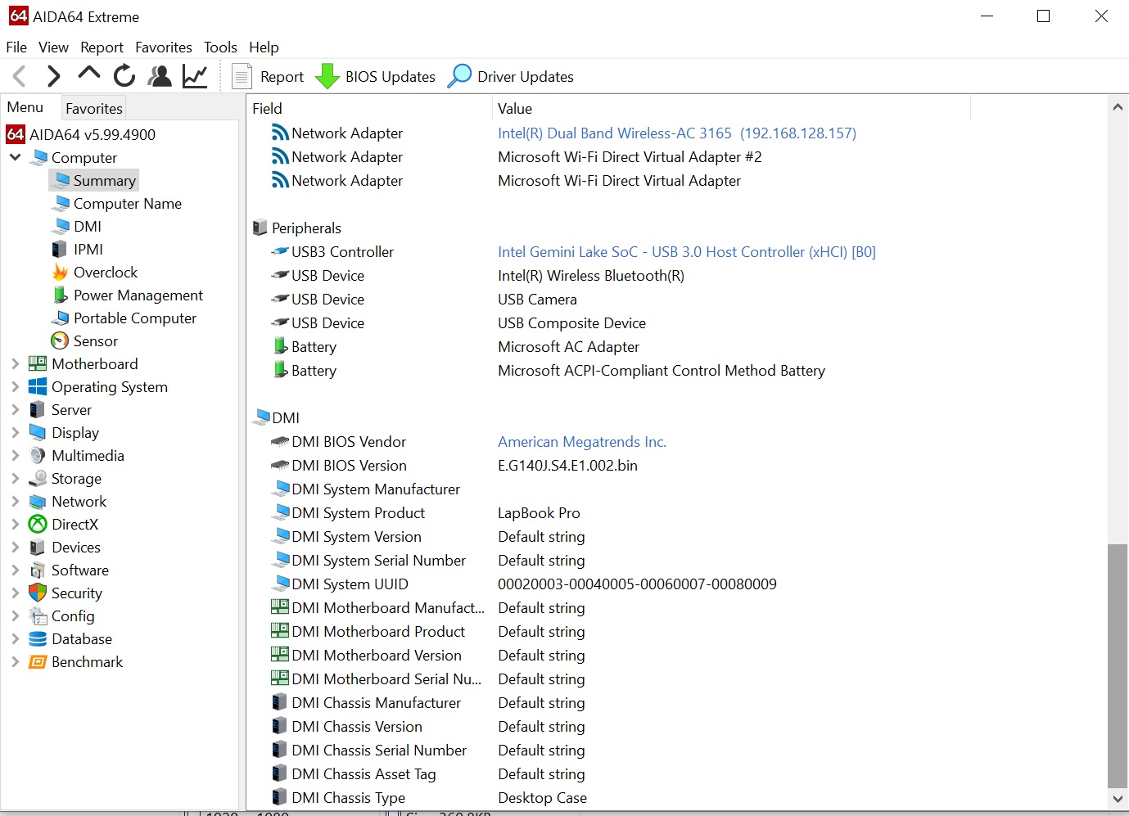Screen dimensions: 1129x816
Task: Click the IPMI server icon
Action: (x=60, y=249)
